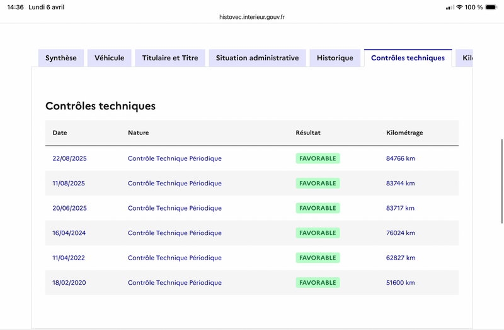Select the 84766 km mileage entry
The image size is (504, 330).
[x=400, y=158]
